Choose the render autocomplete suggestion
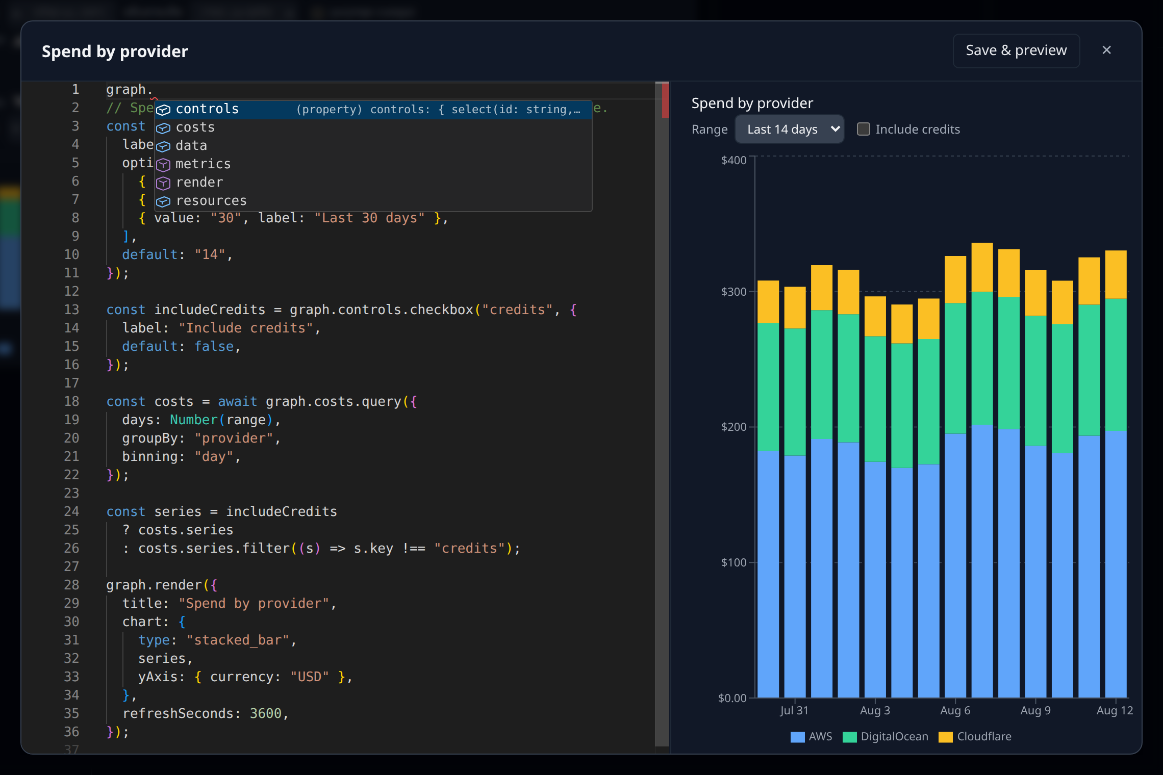1163x775 pixels. 373,183
